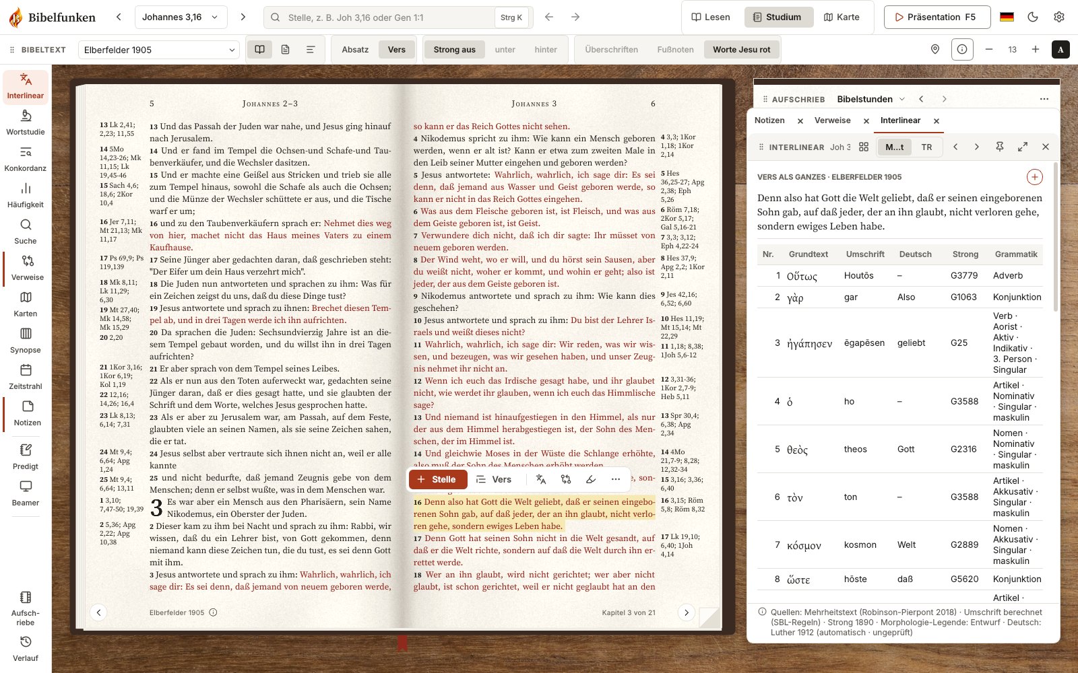Enable Überschriften display
1078x673 pixels.
(x=612, y=50)
